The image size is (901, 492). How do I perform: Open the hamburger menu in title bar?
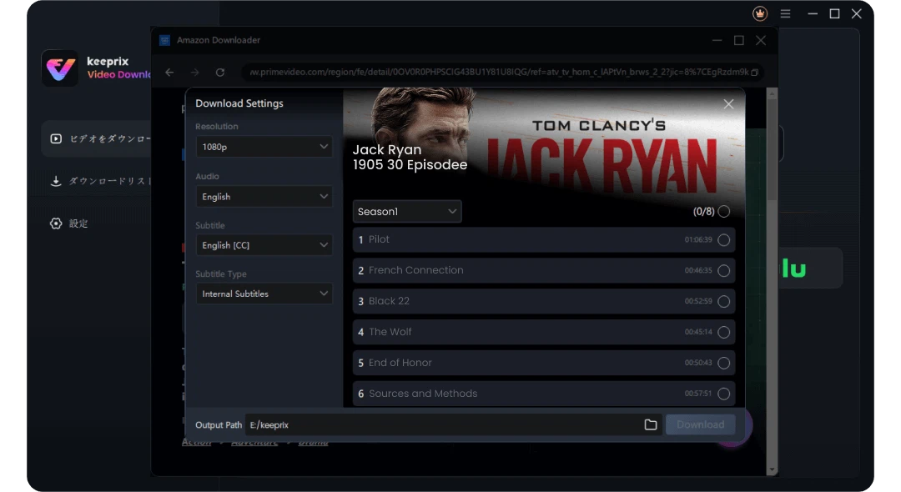click(x=785, y=13)
